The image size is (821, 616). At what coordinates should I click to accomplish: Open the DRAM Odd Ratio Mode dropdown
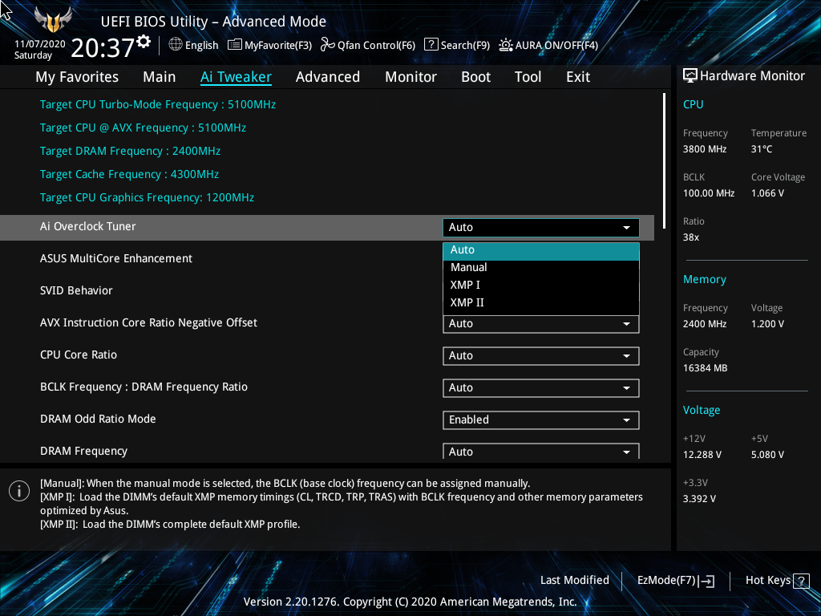[541, 420]
